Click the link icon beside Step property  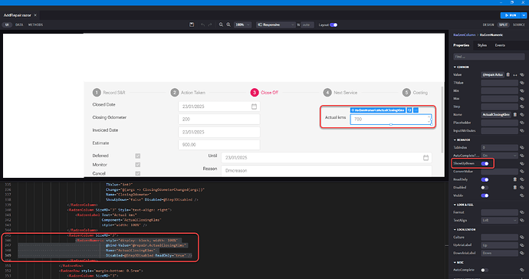click(x=522, y=107)
